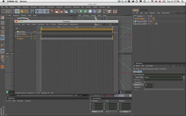Open the Tags menu in Objects panel

pos(158,13)
